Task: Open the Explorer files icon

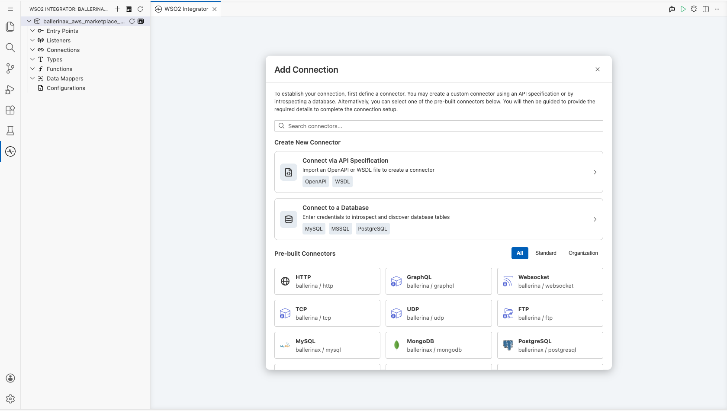Action: click(x=10, y=27)
